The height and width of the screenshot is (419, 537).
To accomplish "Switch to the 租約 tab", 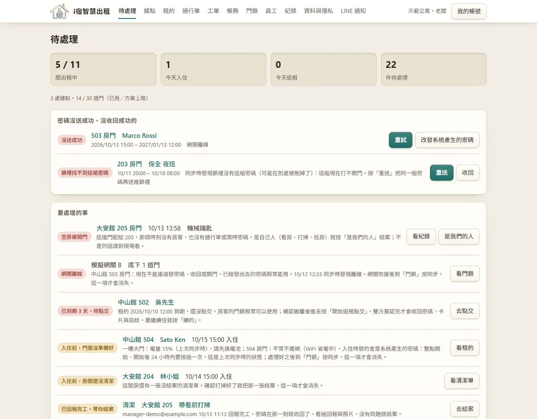I will pos(169,11).
